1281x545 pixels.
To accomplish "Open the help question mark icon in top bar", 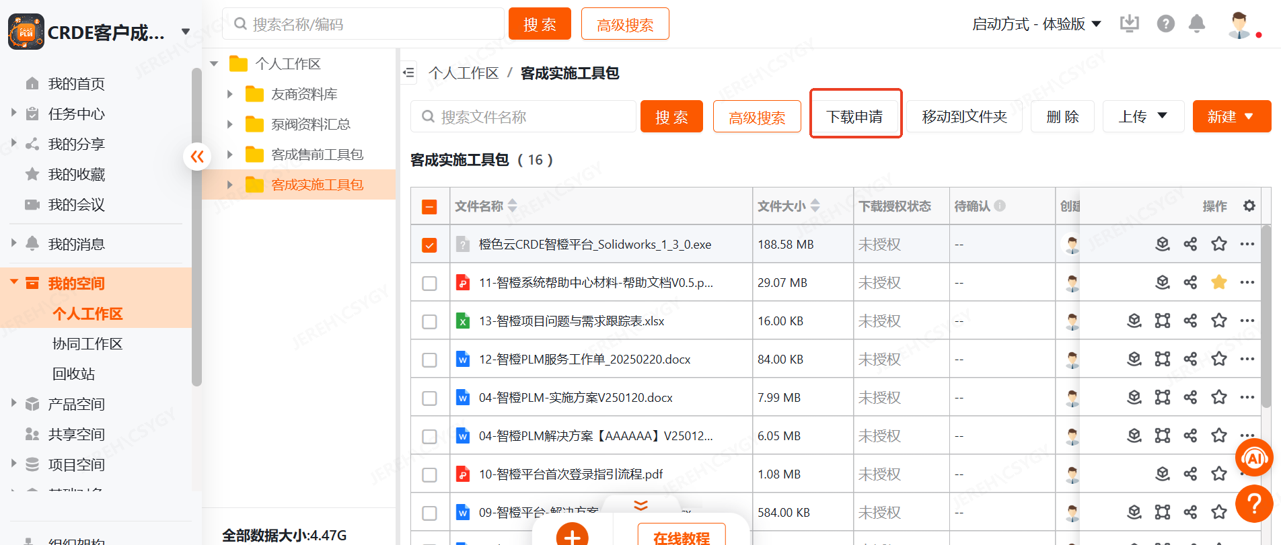I will point(1165,24).
